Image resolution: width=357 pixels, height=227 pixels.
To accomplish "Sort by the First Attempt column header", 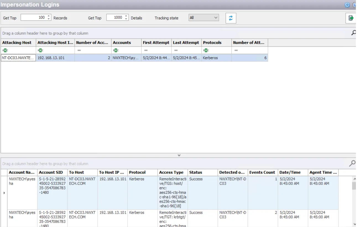I will pyautogui.click(x=156, y=43).
